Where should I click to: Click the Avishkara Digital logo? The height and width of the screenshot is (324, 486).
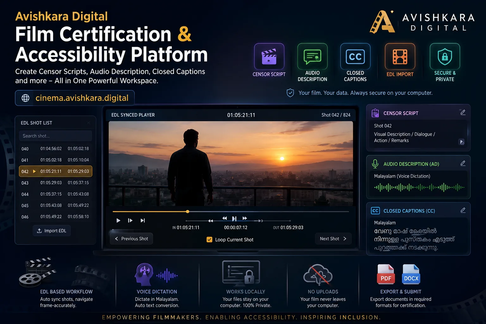[422, 22]
